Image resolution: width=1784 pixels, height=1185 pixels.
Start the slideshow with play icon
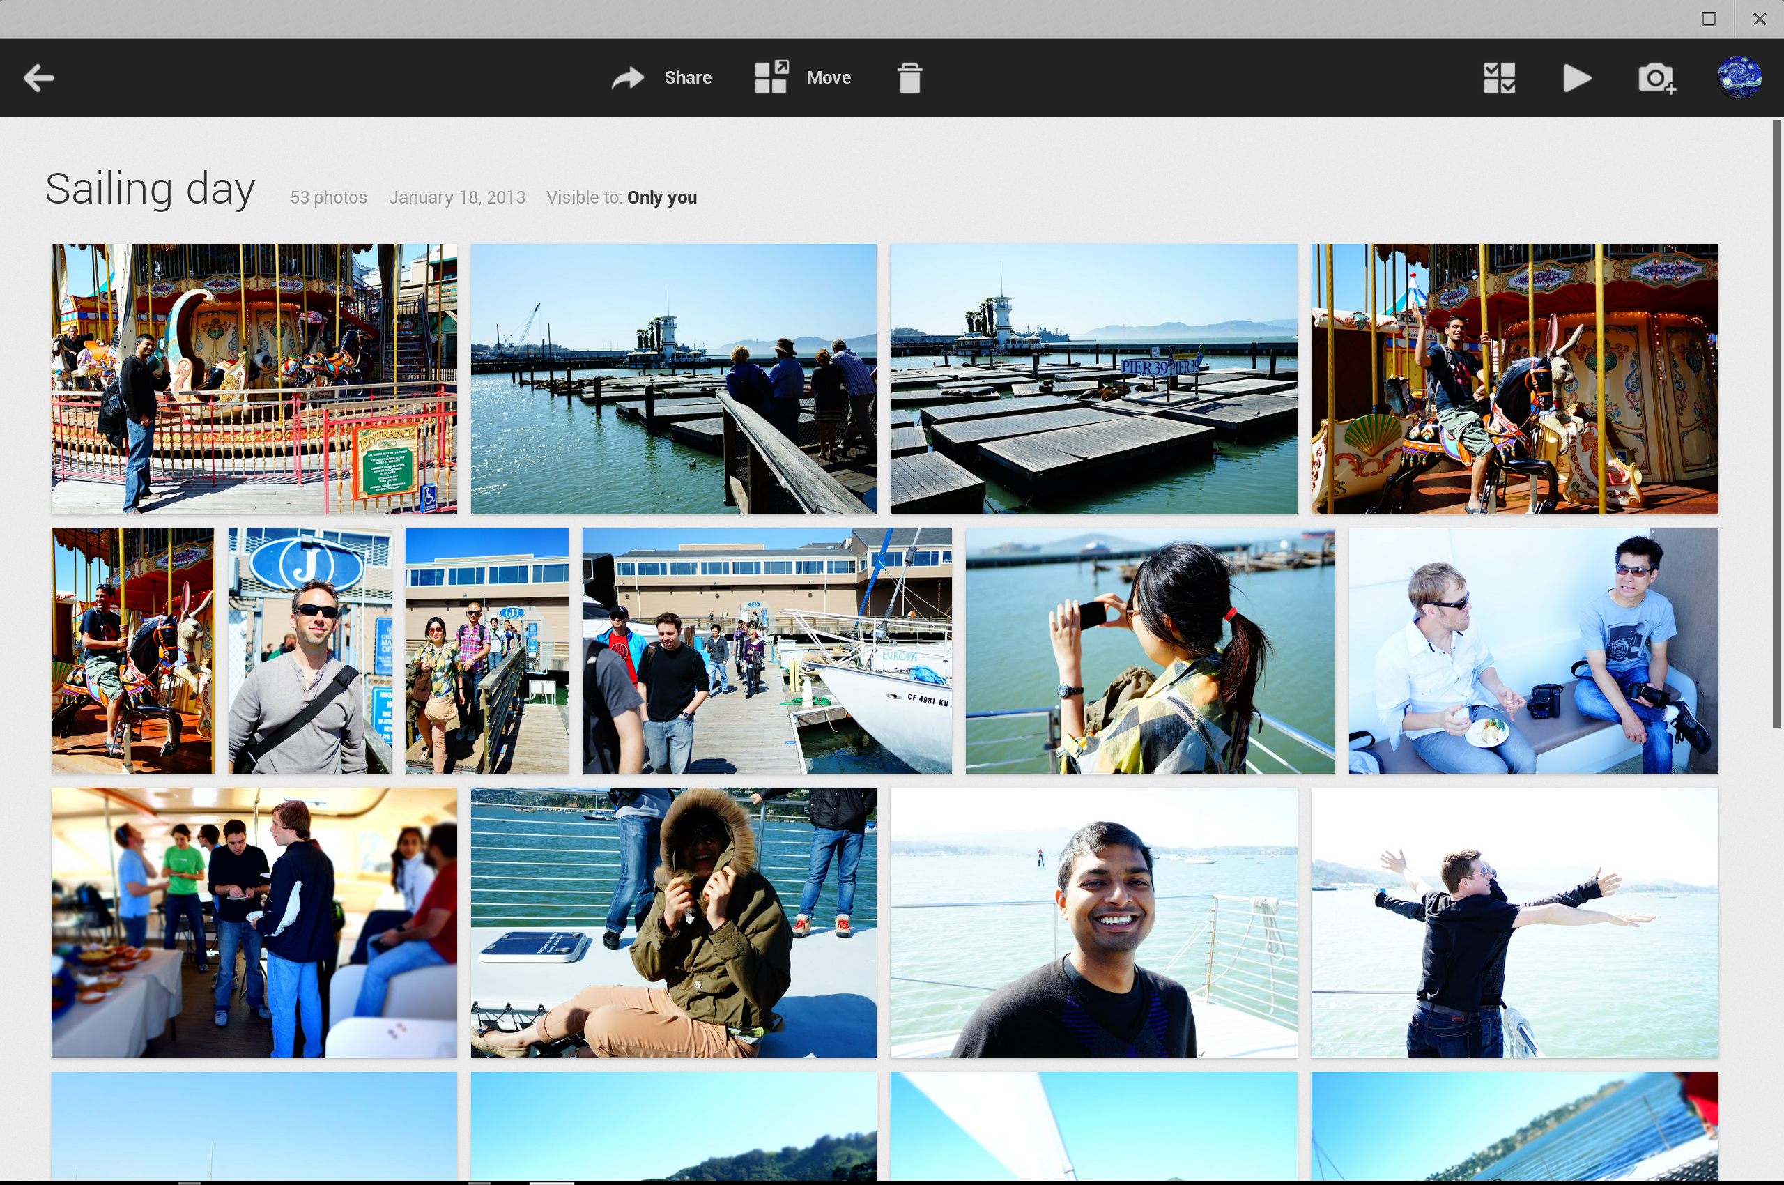click(1577, 78)
